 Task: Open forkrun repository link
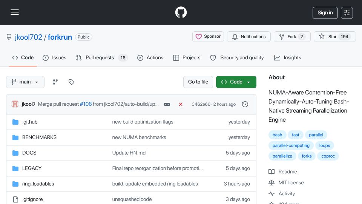[60, 37]
